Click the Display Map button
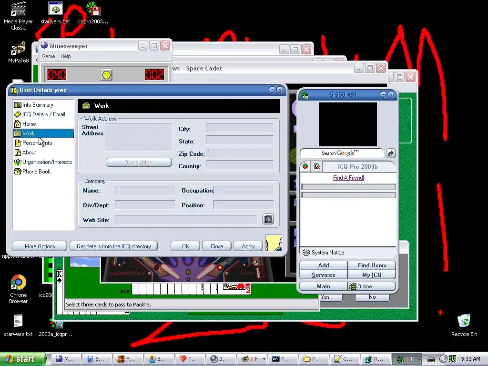The image size is (488, 366). pos(139,163)
